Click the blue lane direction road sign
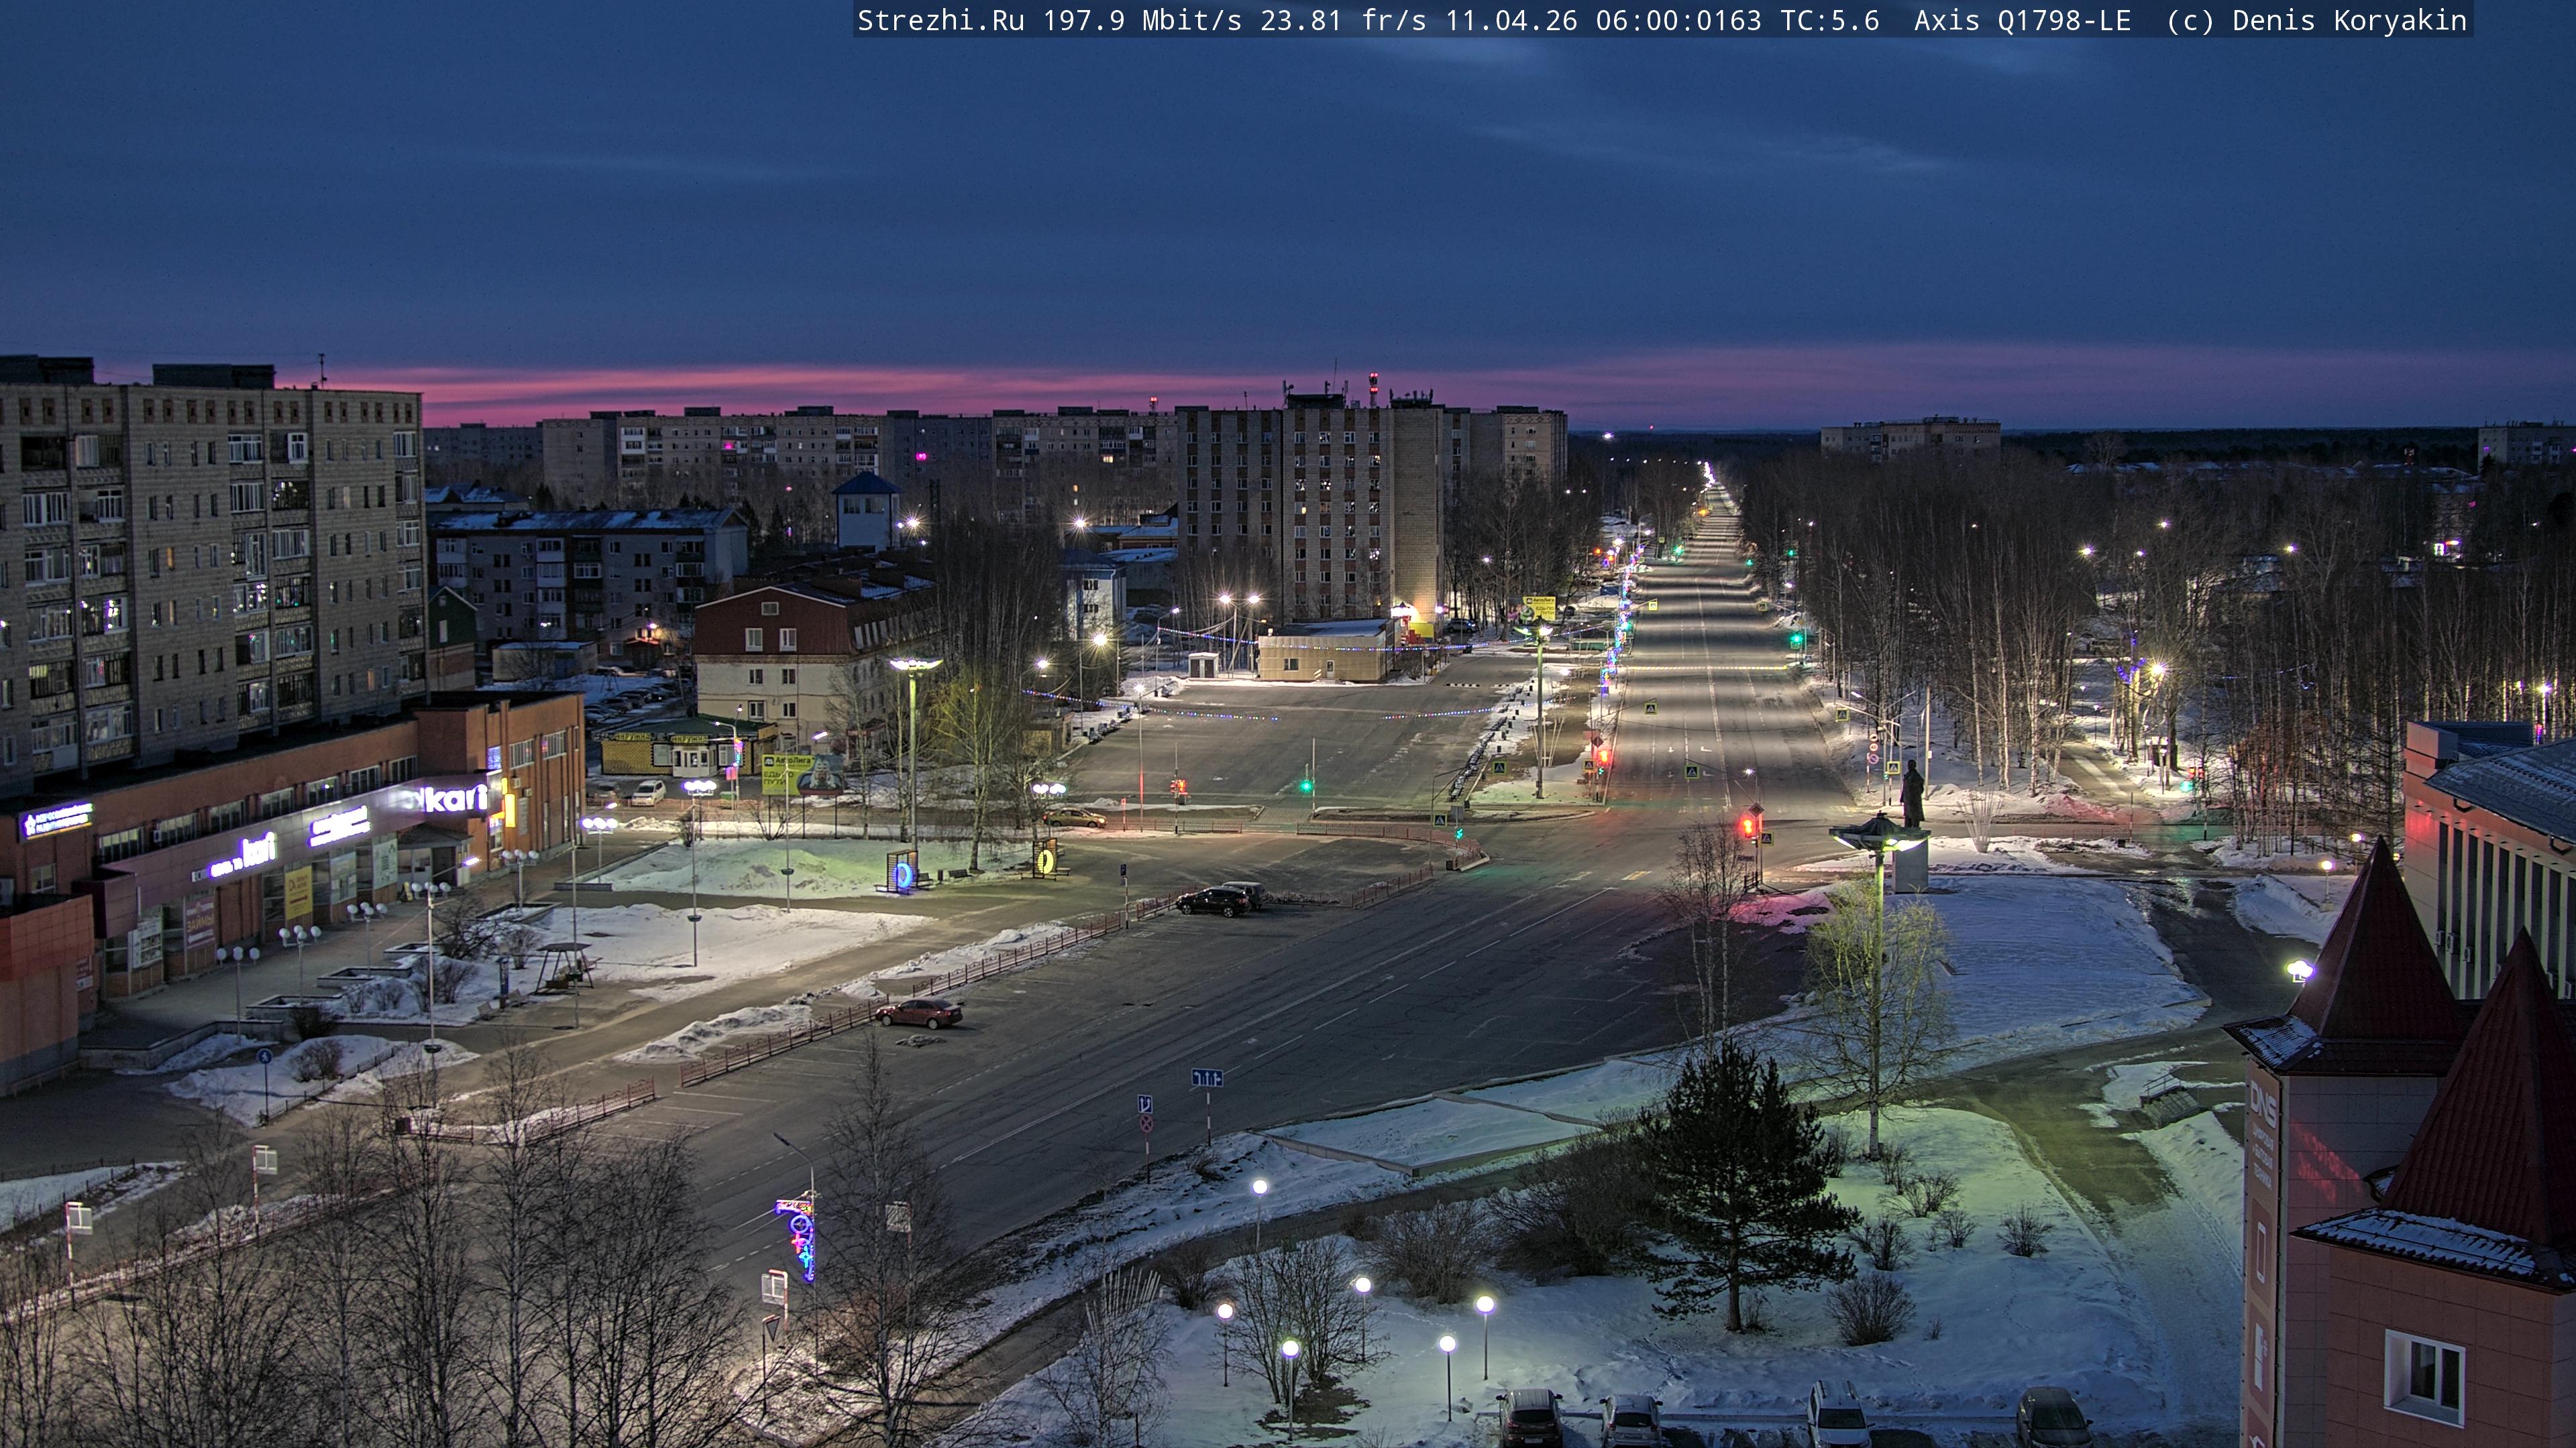 1207,1078
